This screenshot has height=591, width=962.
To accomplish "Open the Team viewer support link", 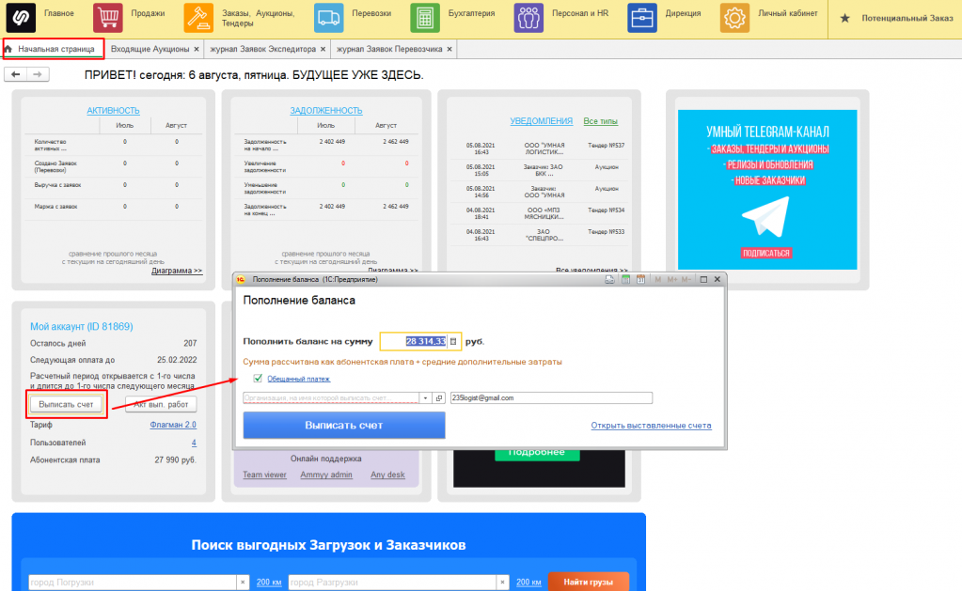I will click(264, 474).
